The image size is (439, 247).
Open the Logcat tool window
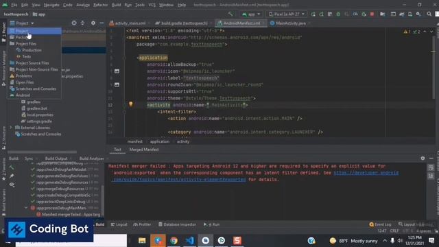[x=119, y=224]
